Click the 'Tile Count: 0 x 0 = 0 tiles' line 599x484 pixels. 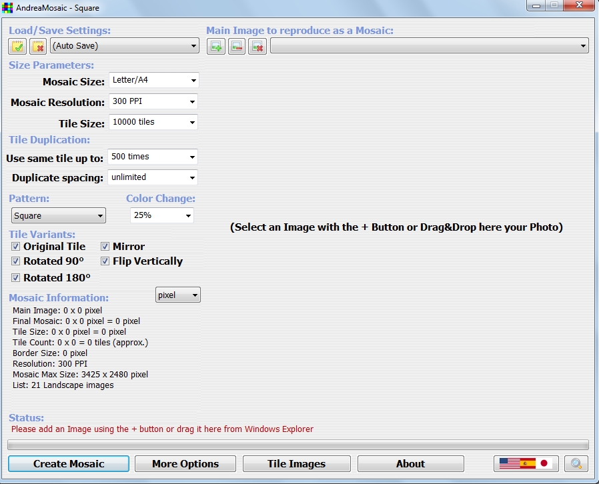coord(80,343)
